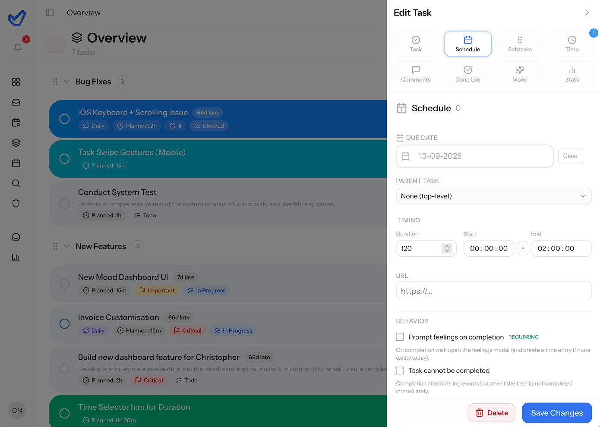Open the Mood tracker in the sidebar
The height and width of the screenshot is (427, 600).
point(16,237)
